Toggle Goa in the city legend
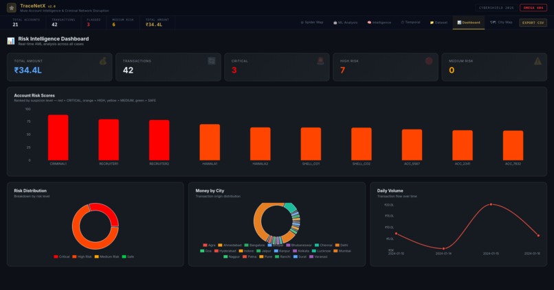This screenshot has width=554, height=290. pyautogui.click(x=206, y=251)
